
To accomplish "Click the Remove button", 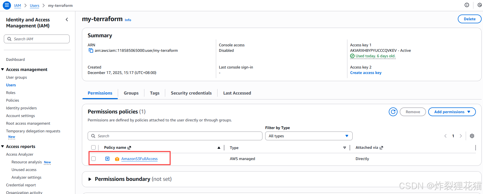I will 413,112.
